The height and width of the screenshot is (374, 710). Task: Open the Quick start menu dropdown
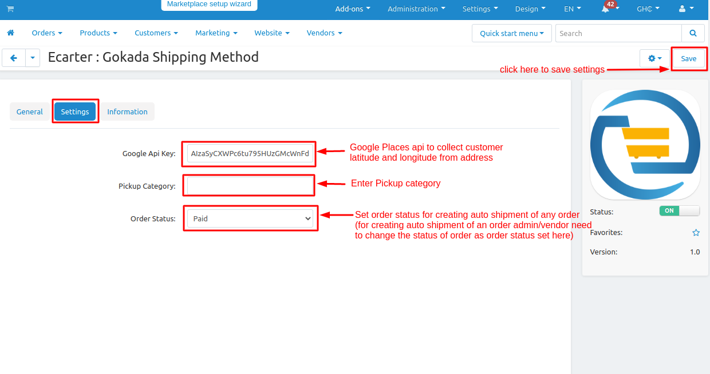click(512, 33)
